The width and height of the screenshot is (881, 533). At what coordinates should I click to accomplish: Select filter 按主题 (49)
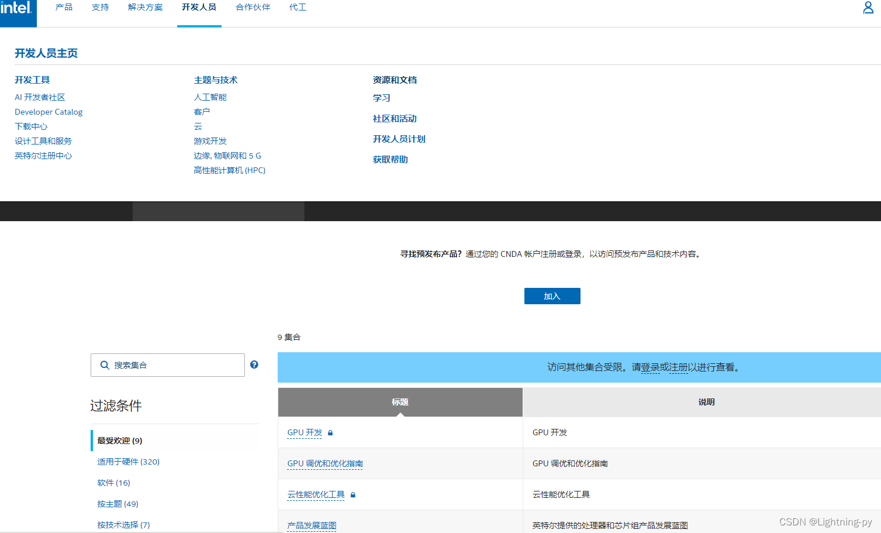(x=118, y=504)
